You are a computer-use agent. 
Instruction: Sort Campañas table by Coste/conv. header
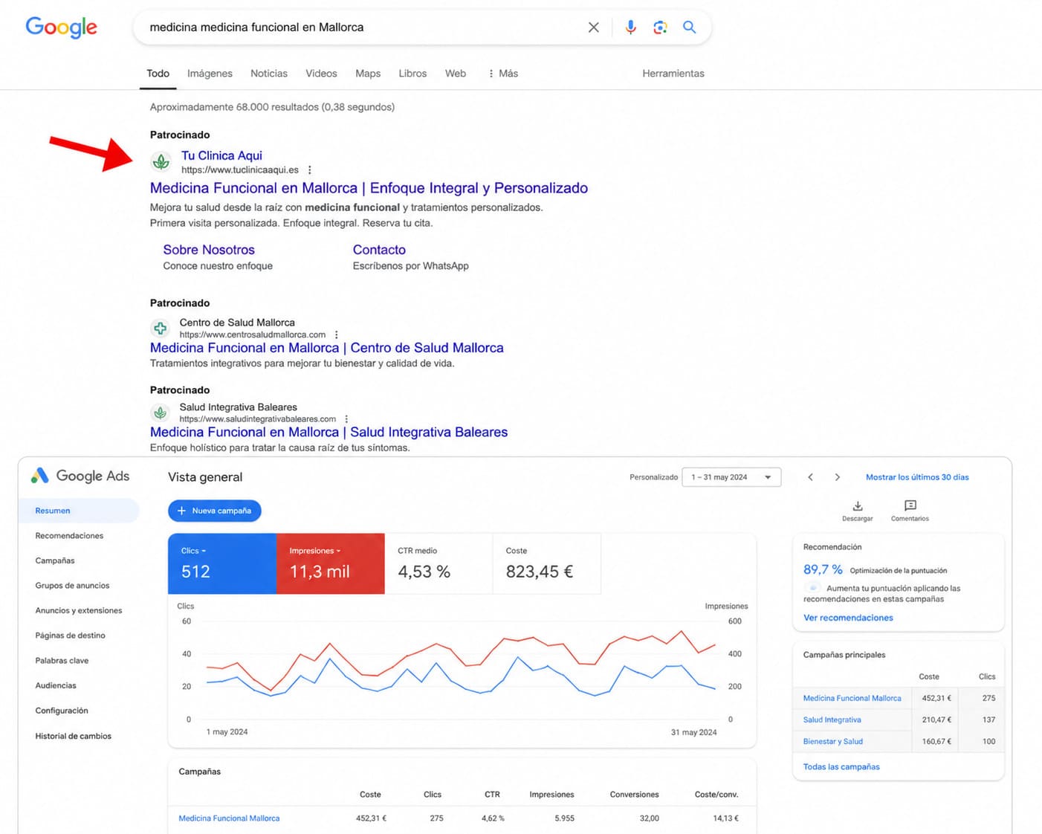tap(716, 795)
